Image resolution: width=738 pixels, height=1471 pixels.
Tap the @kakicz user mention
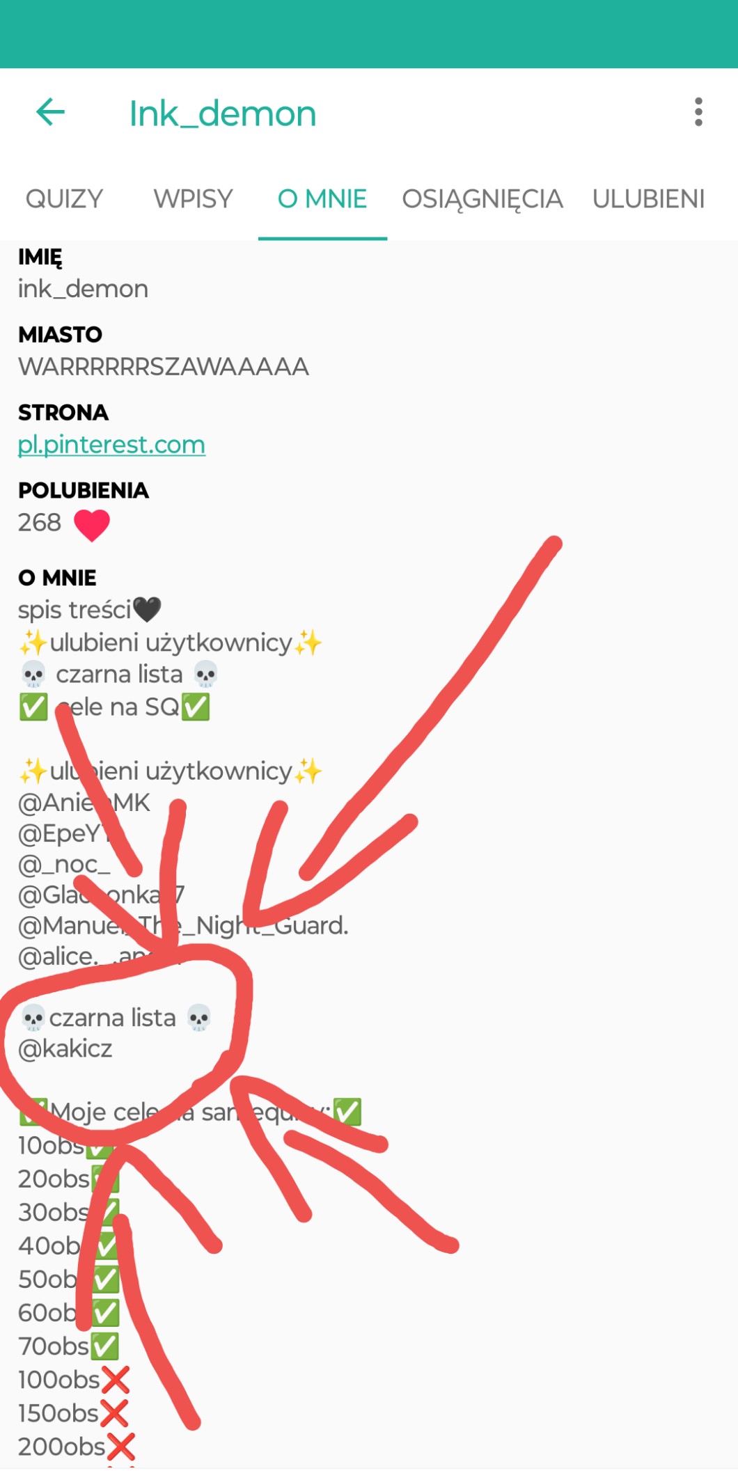click(x=65, y=1048)
